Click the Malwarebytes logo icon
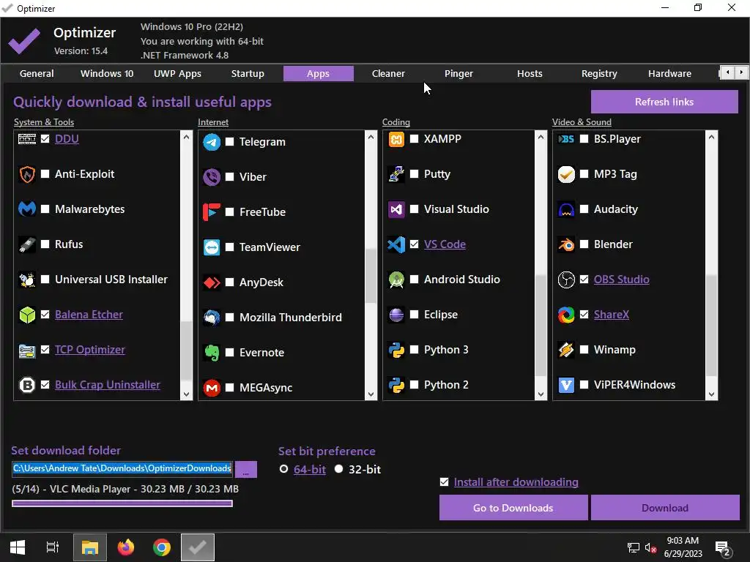Viewport: 750px width, 562px height. point(27,209)
